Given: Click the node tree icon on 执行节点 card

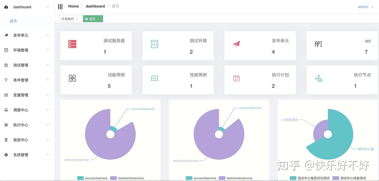Looking at the screenshot, I should coord(319,78).
